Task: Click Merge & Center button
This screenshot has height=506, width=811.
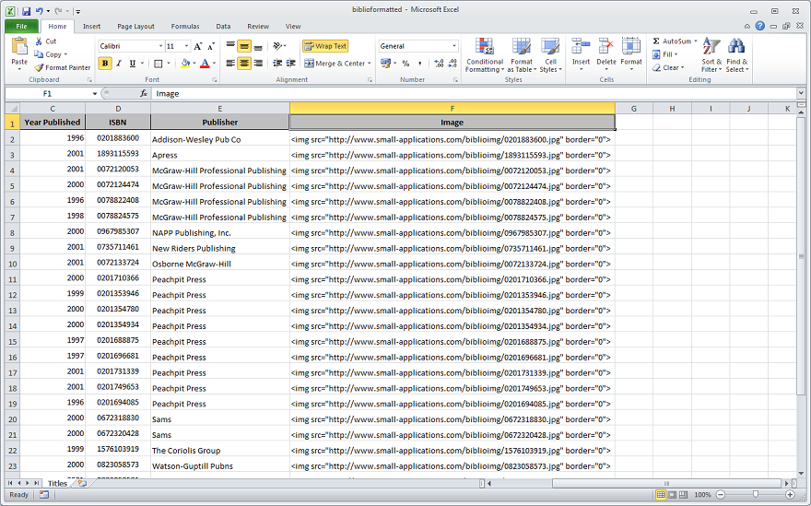Action: coord(335,64)
